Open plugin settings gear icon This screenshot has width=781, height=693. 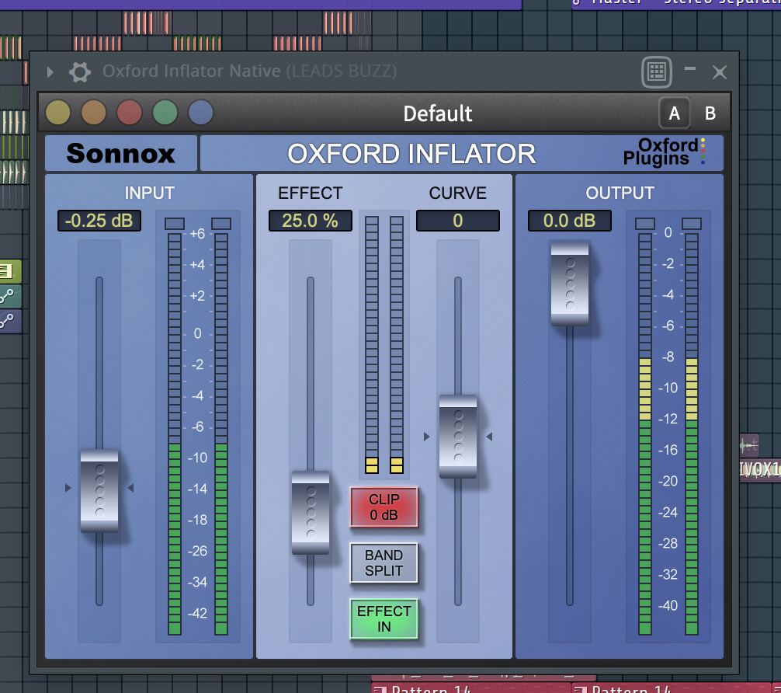click(80, 72)
